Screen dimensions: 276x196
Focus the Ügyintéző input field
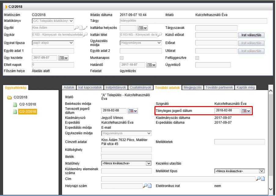(213, 65)
